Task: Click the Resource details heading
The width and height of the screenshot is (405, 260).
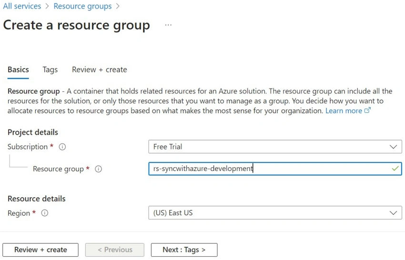Action: 36,199
